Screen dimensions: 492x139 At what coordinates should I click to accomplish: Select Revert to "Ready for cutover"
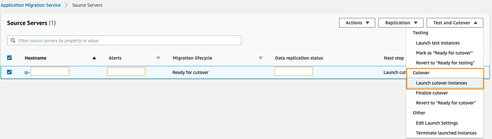[x=446, y=103]
